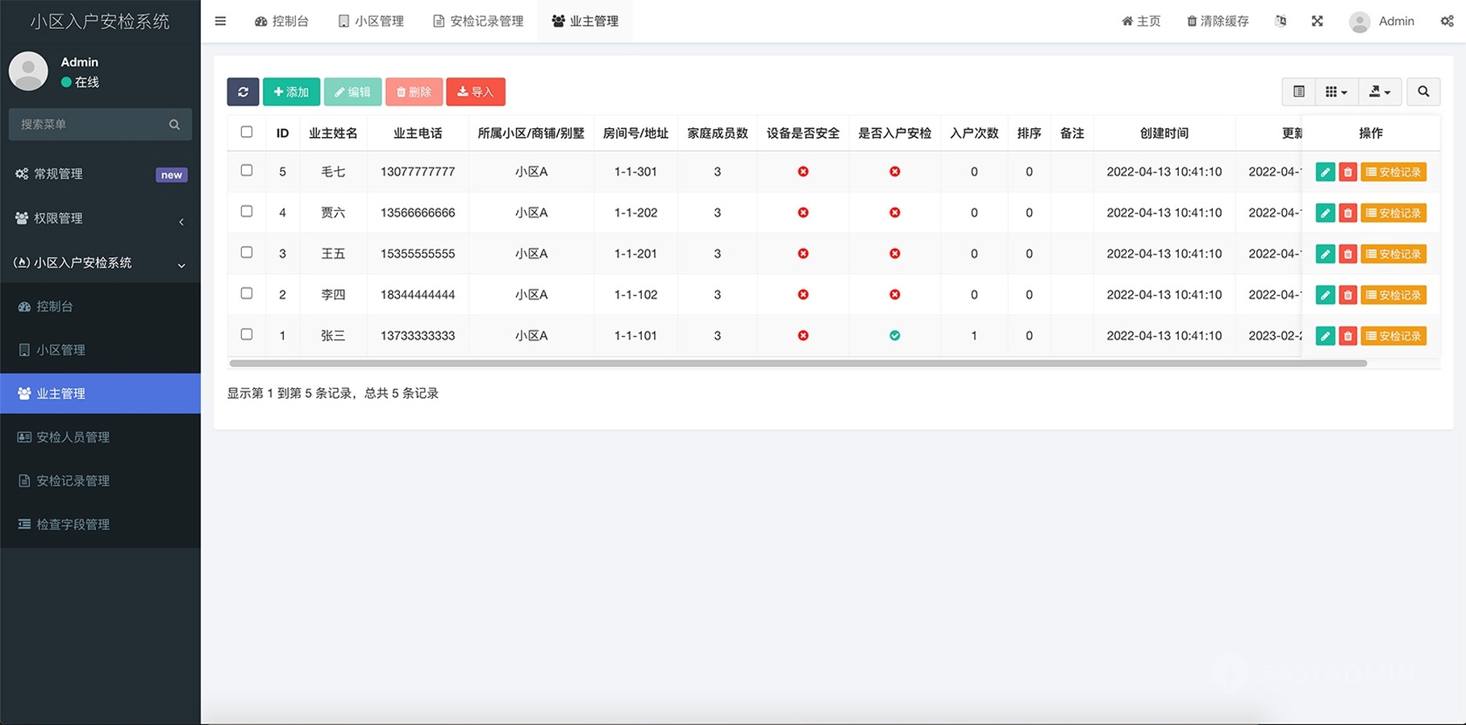This screenshot has height=725, width=1466.
Task: Open the export data dropdown
Action: coord(1380,92)
